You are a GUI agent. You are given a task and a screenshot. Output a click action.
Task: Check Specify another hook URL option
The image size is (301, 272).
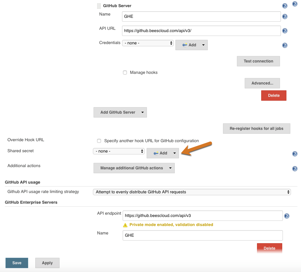99,141
